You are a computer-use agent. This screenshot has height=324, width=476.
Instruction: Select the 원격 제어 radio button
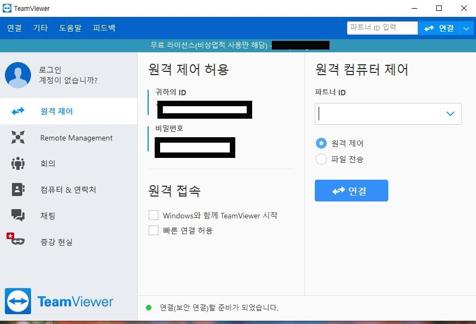321,143
